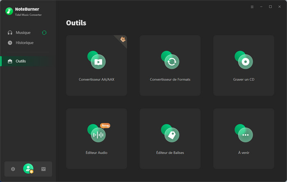This screenshot has height=182, width=287.
Task: Open Historique in the sidebar
Action: coord(25,43)
